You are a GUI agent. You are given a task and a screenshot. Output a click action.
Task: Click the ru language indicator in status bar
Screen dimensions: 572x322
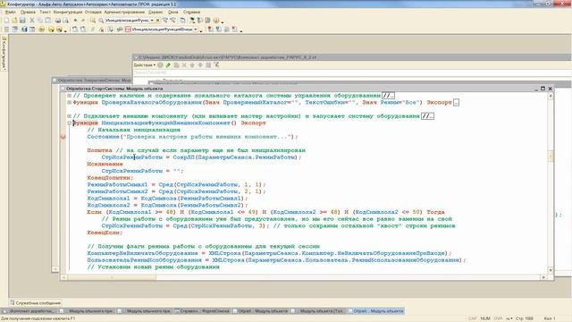pyautogui.click(x=509, y=318)
